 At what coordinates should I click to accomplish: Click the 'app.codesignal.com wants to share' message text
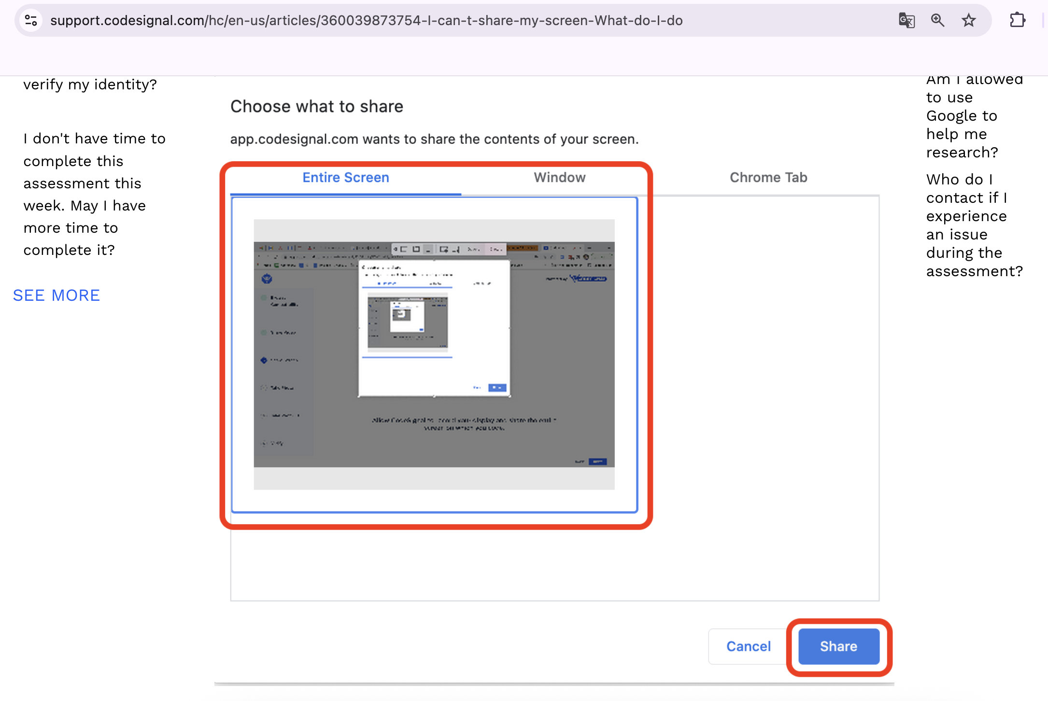tap(434, 139)
